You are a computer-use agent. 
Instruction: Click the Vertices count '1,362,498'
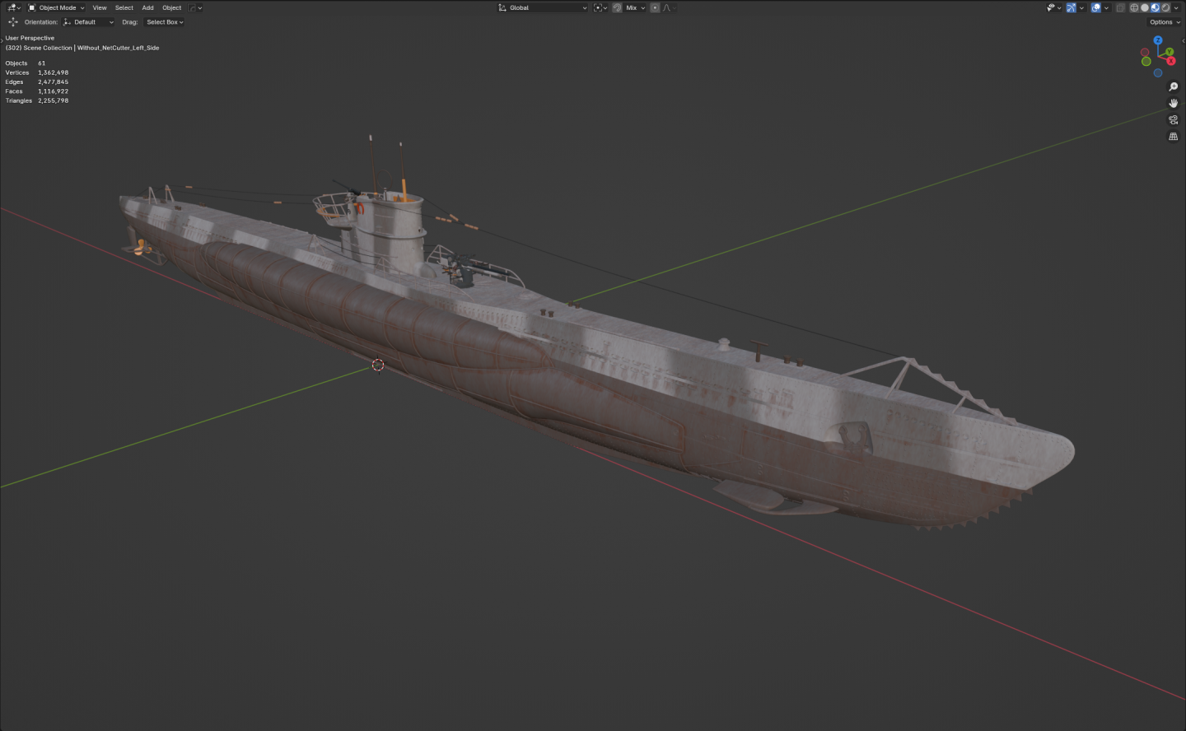tap(53, 72)
